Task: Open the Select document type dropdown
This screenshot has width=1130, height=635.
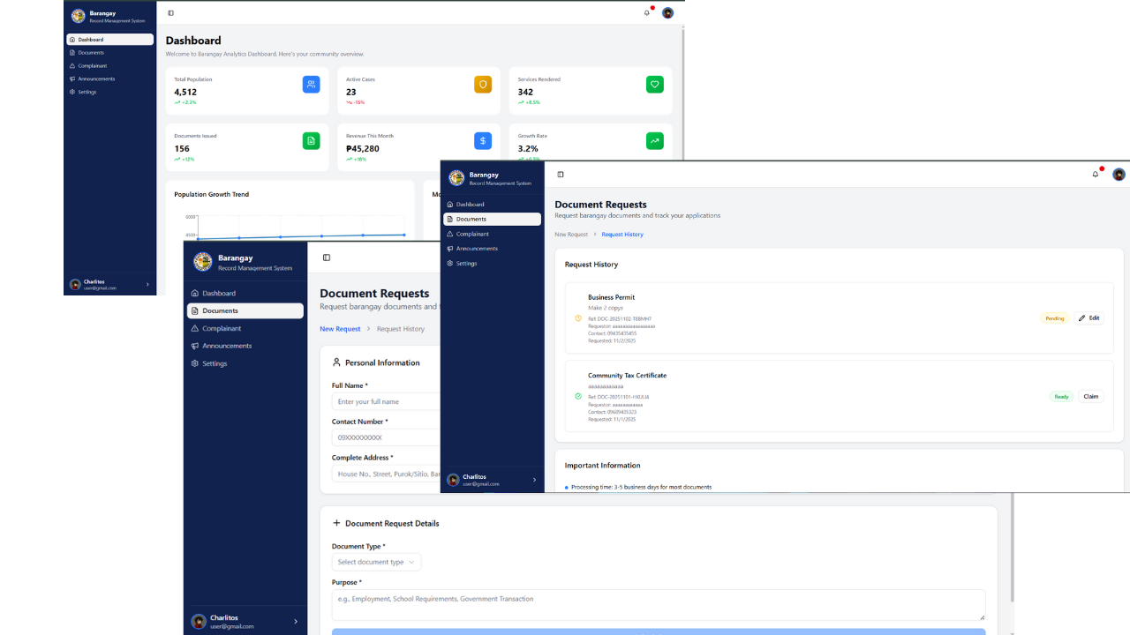Action: tap(376, 562)
